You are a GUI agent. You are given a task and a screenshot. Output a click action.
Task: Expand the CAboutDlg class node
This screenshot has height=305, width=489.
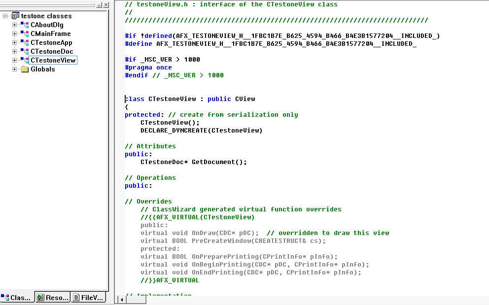tap(14, 25)
